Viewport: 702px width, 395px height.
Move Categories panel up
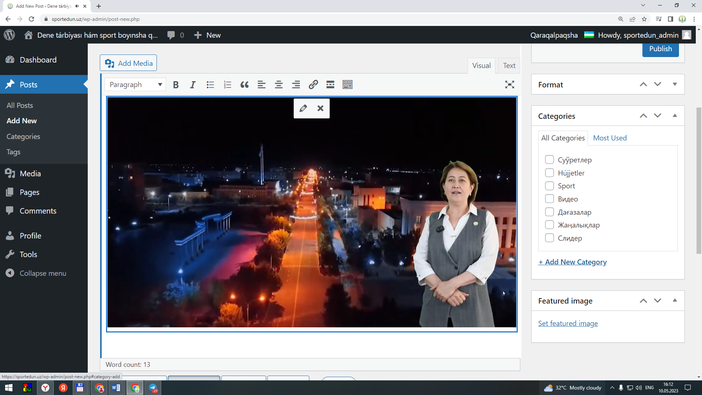(x=643, y=116)
